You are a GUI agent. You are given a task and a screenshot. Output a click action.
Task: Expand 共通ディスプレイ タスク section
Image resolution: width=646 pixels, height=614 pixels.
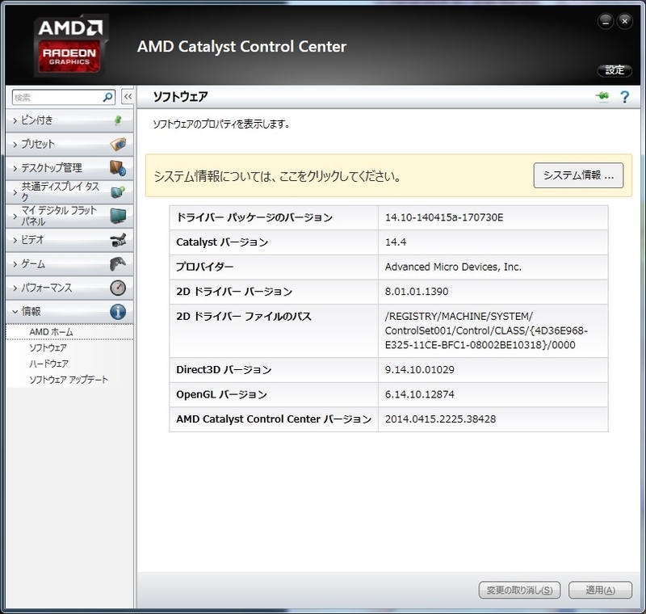69,192
